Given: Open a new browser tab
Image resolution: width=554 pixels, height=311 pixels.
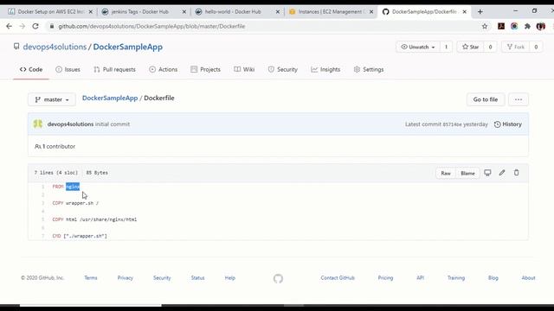Looking at the screenshot, I should coord(480,11).
